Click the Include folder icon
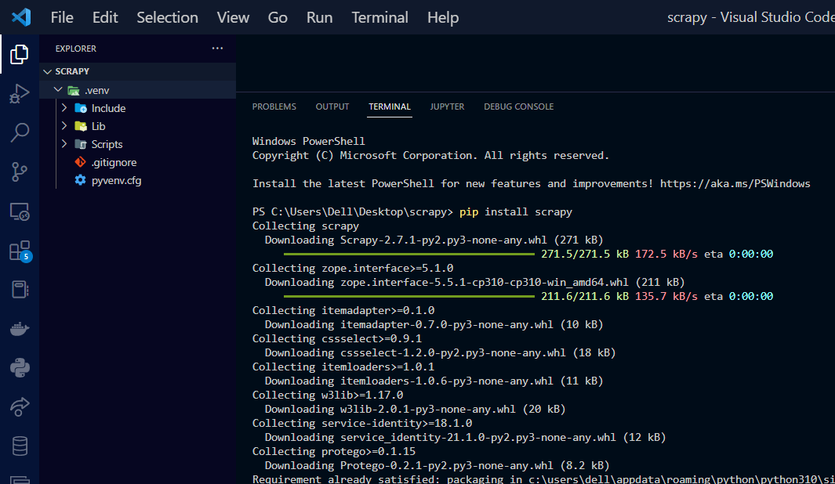Viewport: 835px width, 484px height. point(81,108)
